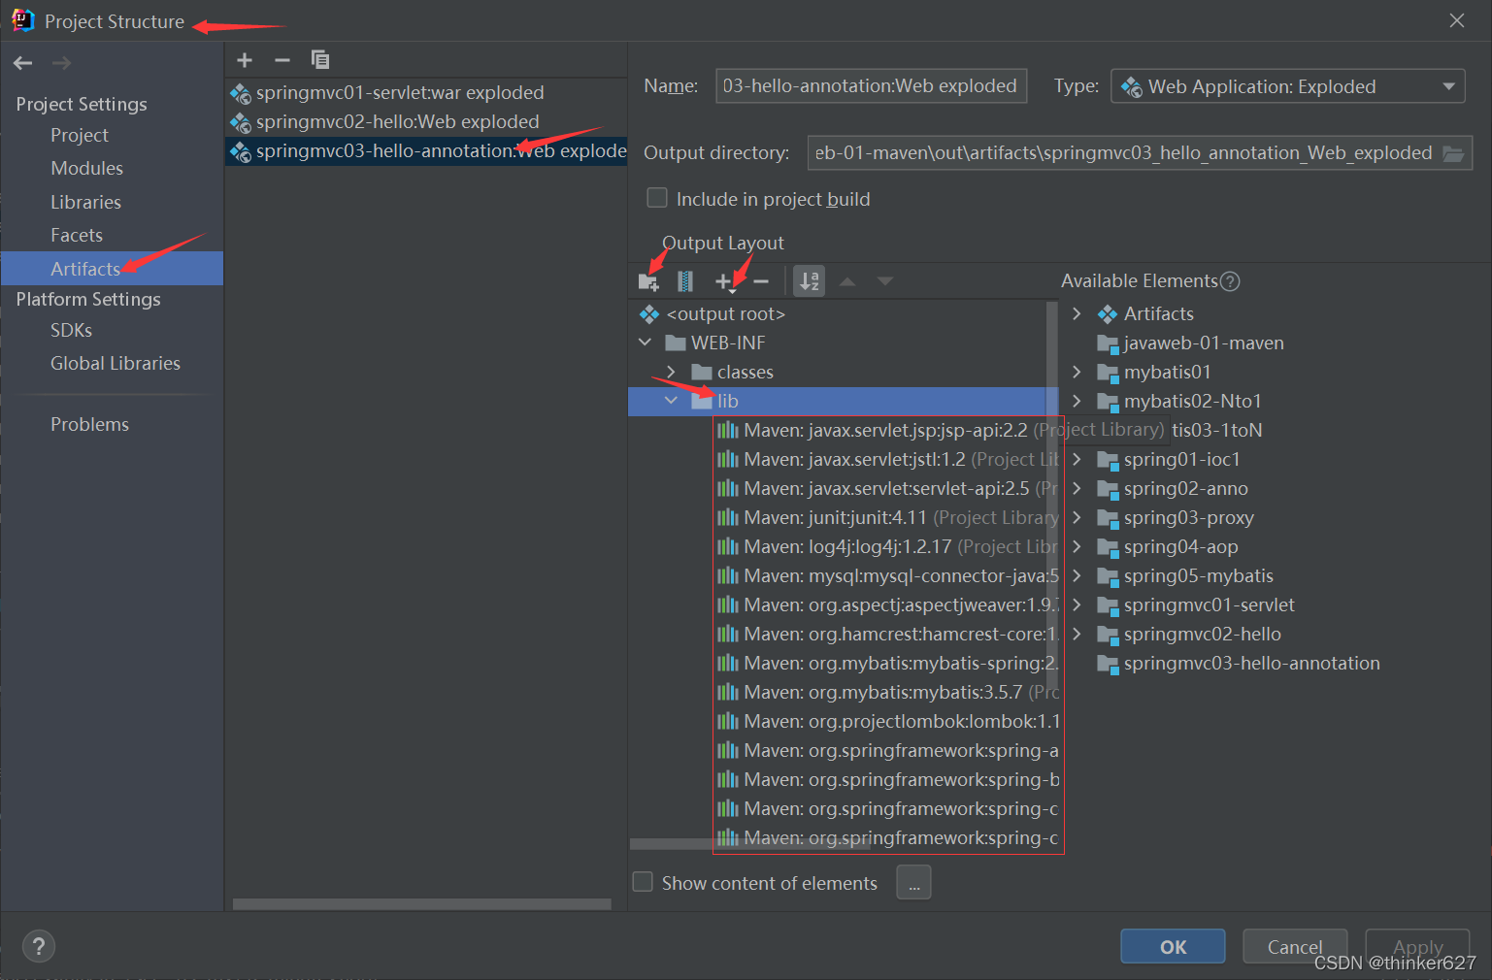Toggle Show content of elements checkbox
The image size is (1492, 980).
643,882
